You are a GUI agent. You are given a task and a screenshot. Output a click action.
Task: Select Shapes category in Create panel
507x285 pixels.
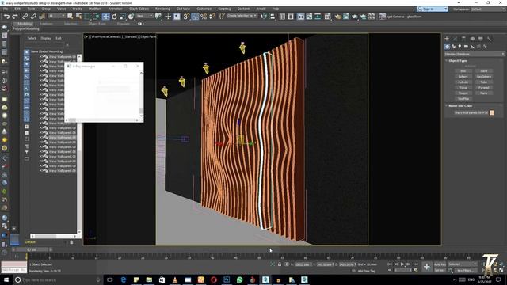pos(453,47)
